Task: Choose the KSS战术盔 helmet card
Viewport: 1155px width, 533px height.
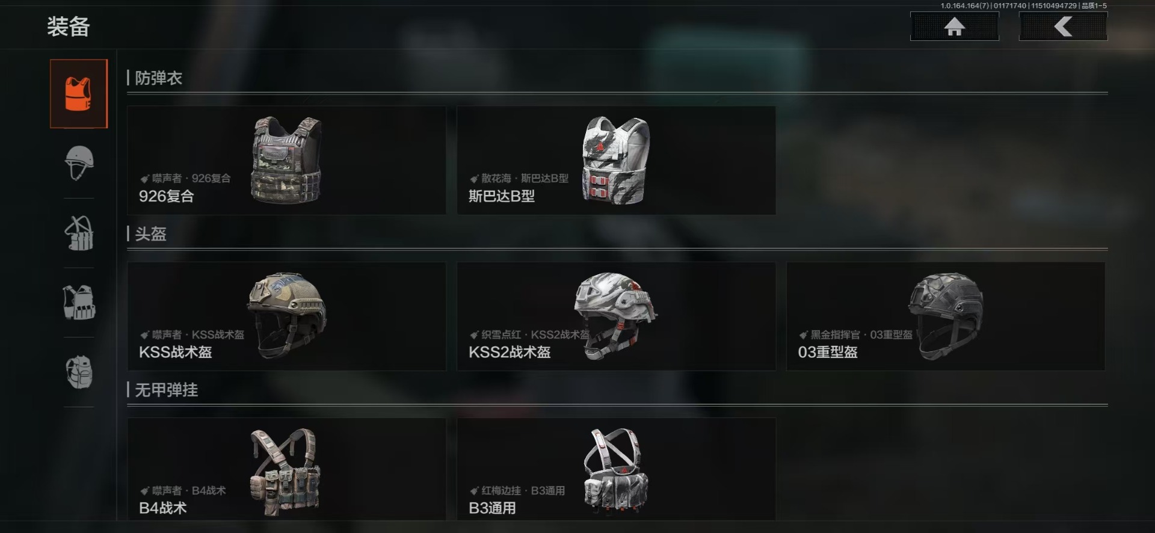Action: pyautogui.click(x=286, y=316)
